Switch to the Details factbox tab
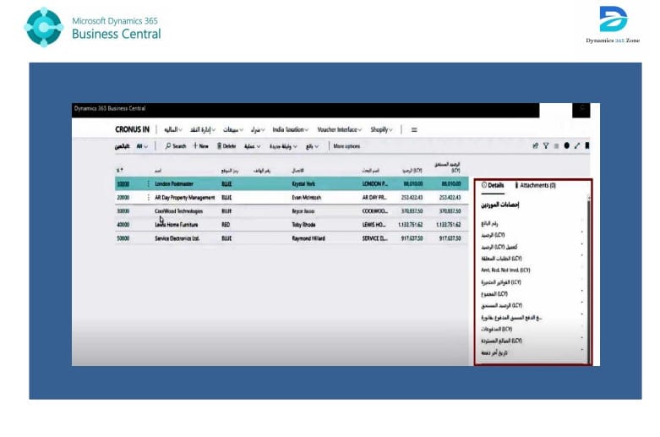 (x=493, y=185)
